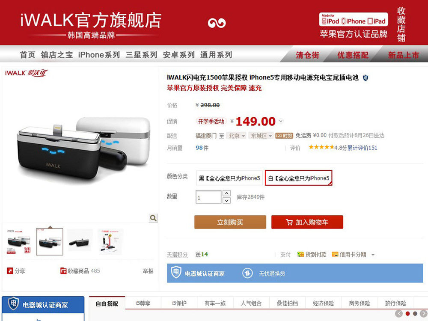Click the shield badge beside the product title
This screenshot has height=321, width=428.
pyautogui.click(x=365, y=78)
